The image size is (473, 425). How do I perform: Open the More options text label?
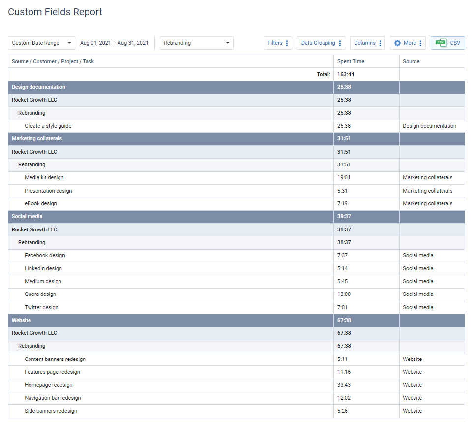[x=410, y=43]
